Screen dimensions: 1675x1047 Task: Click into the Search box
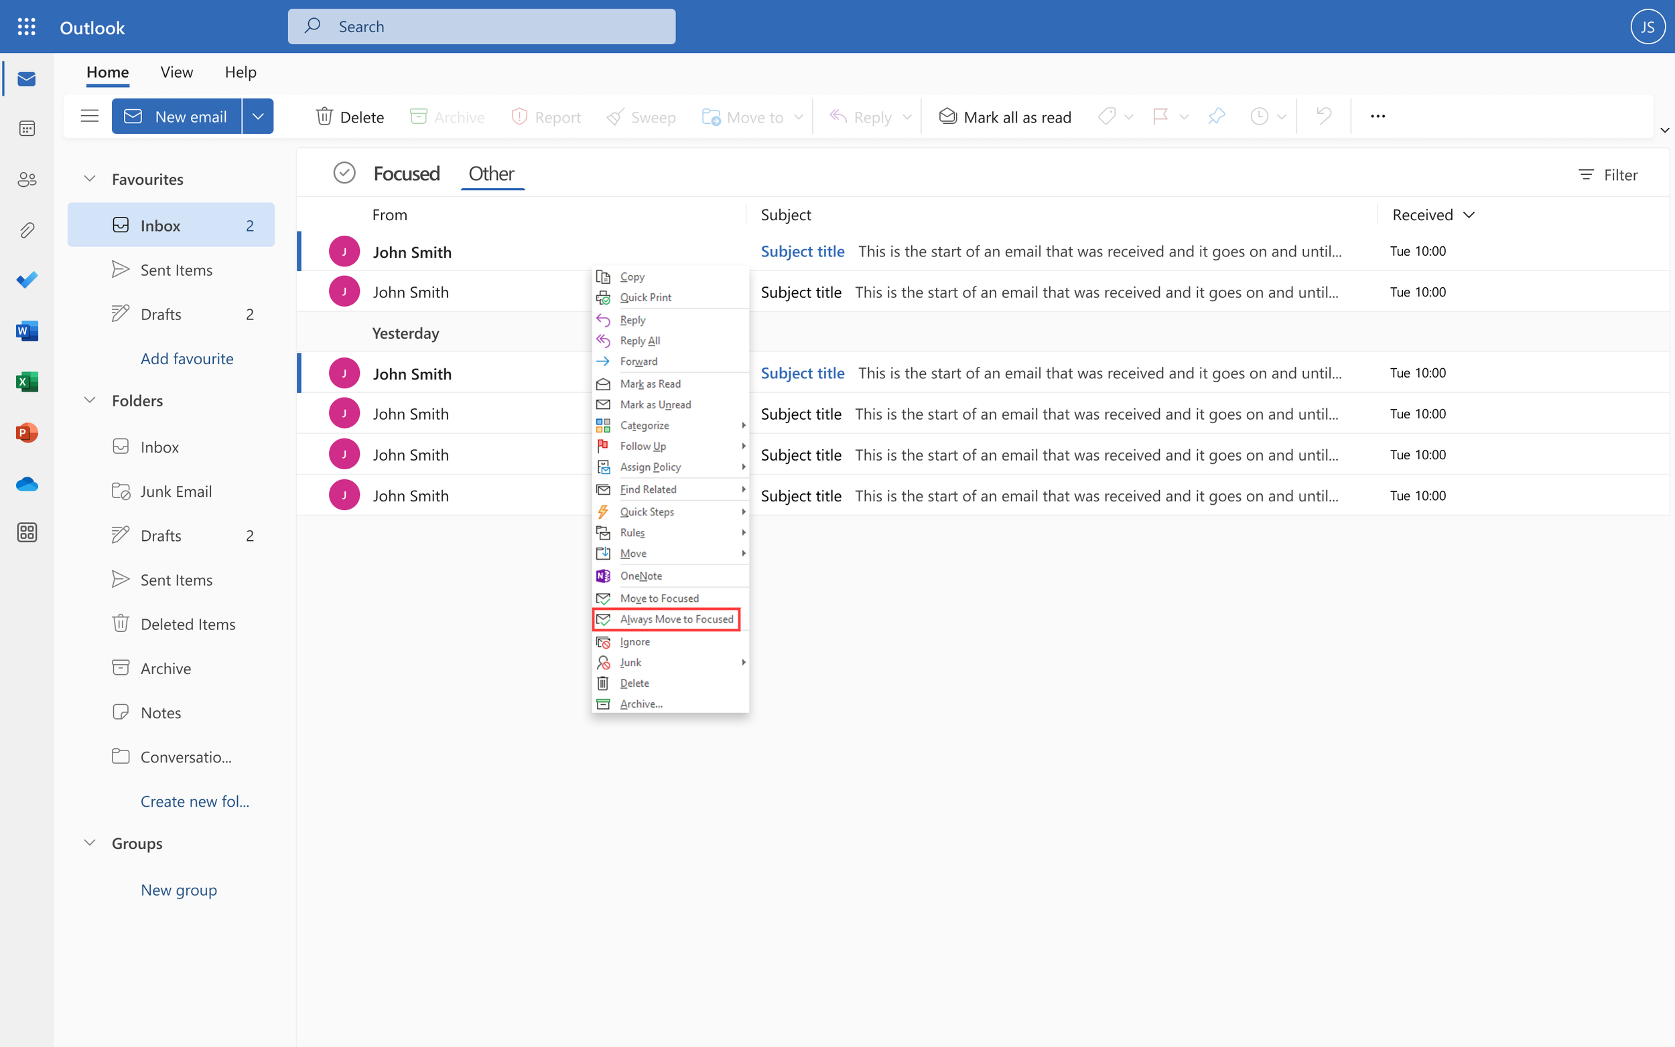(482, 26)
